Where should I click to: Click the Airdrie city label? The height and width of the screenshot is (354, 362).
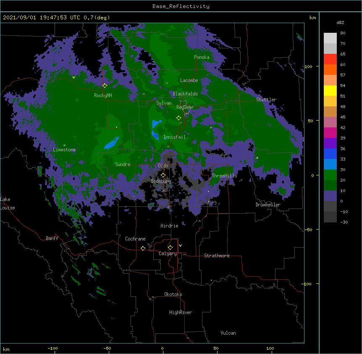pyautogui.click(x=169, y=226)
